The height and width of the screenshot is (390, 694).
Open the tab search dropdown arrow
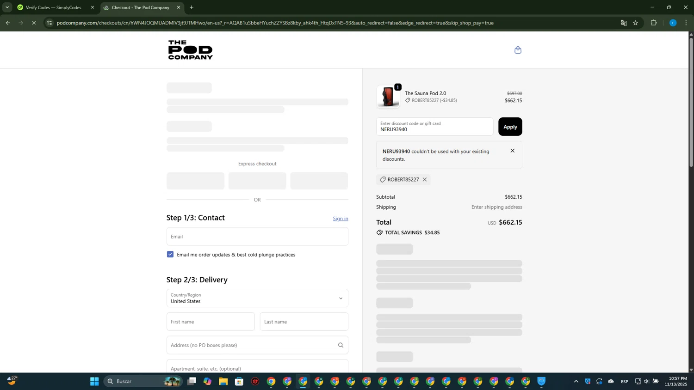click(x=7, y=7)
